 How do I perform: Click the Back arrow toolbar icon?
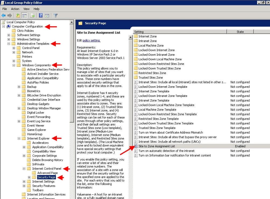tap(3, 16)
